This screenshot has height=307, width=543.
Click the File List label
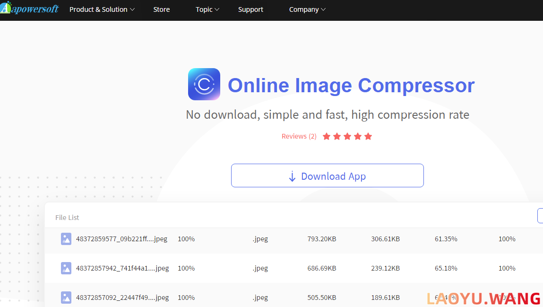click(67, 217)
